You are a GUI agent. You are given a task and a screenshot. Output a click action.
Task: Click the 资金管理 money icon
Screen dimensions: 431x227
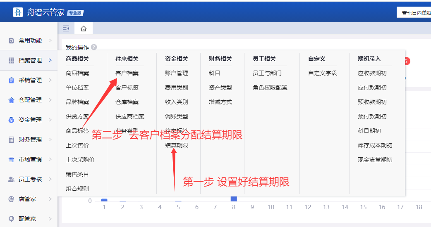point(11,120)
